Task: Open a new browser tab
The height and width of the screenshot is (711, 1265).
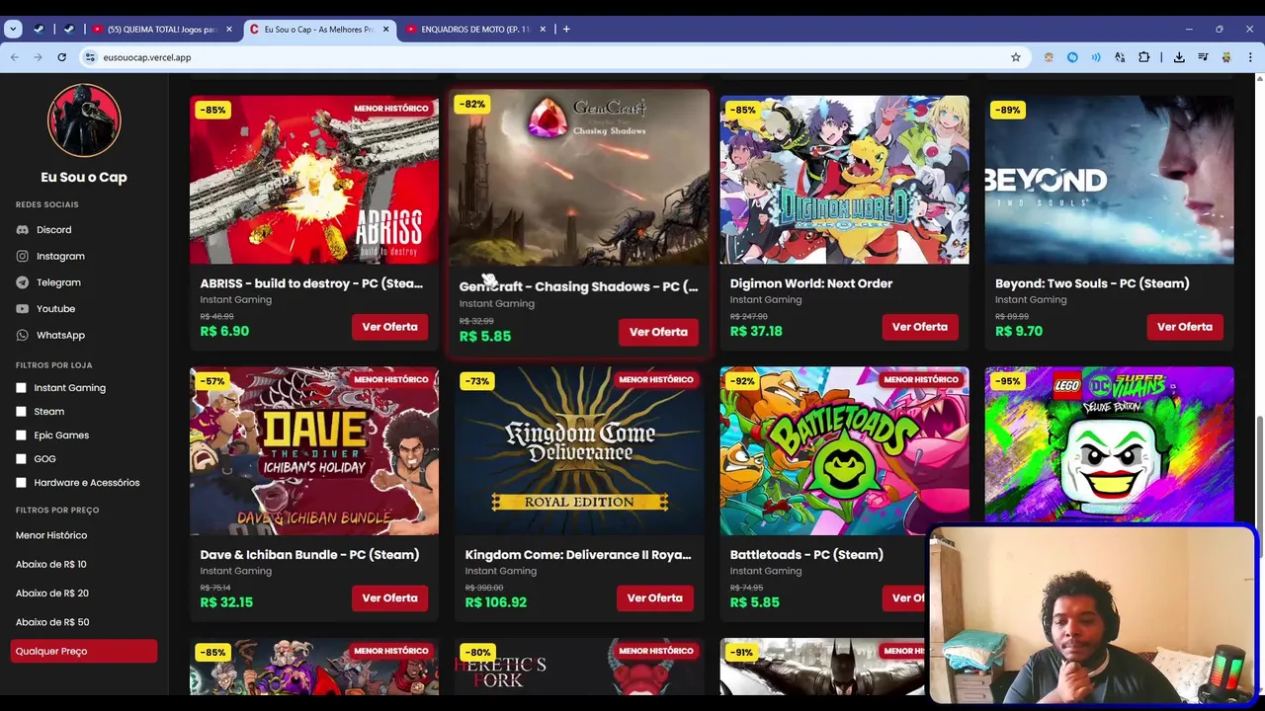Action: point(566,29)
